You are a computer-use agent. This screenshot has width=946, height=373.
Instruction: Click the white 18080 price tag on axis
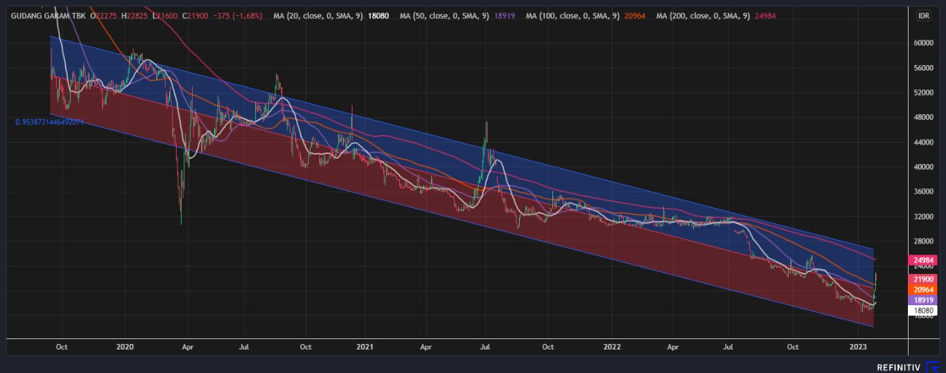point(924,311)
